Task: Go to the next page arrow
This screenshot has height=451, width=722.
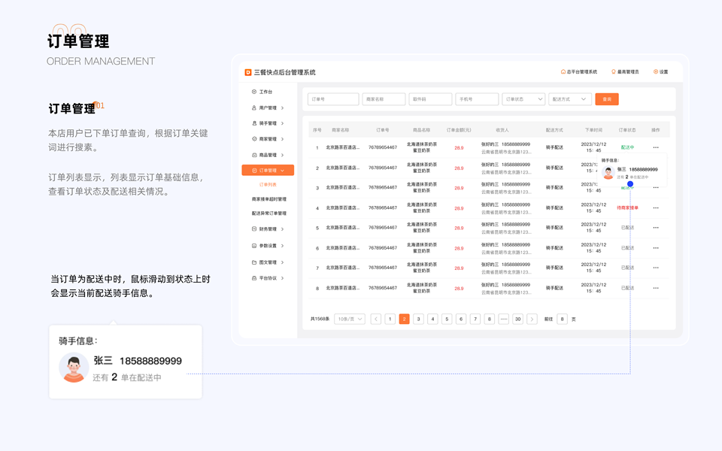Action: [x=532, y=319]
